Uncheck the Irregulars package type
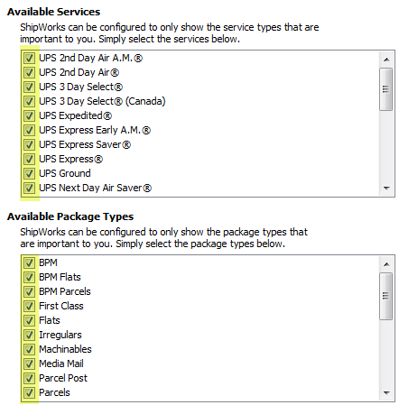 point(29,335)
